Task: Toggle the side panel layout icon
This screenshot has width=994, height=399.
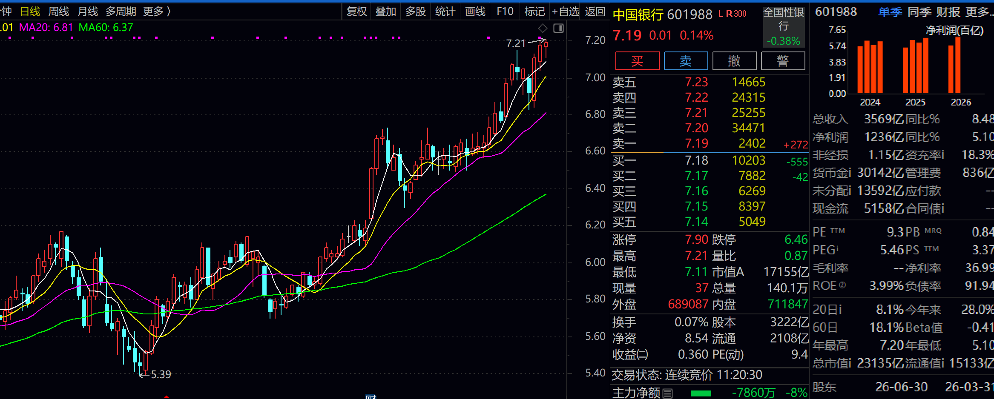Action: click(x=558, y=28)
